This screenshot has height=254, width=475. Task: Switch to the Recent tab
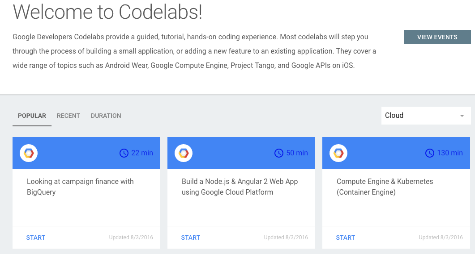(x=68, y=116)
